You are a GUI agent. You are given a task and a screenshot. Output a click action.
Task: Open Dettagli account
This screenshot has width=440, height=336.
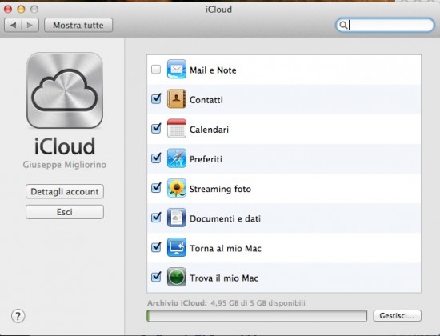click(x=65, y=192)
